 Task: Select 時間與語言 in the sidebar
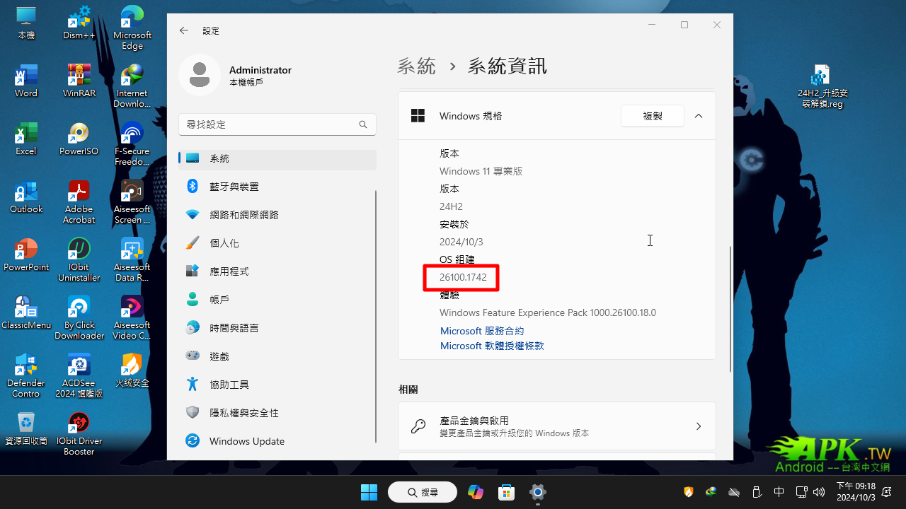[277, 328]
